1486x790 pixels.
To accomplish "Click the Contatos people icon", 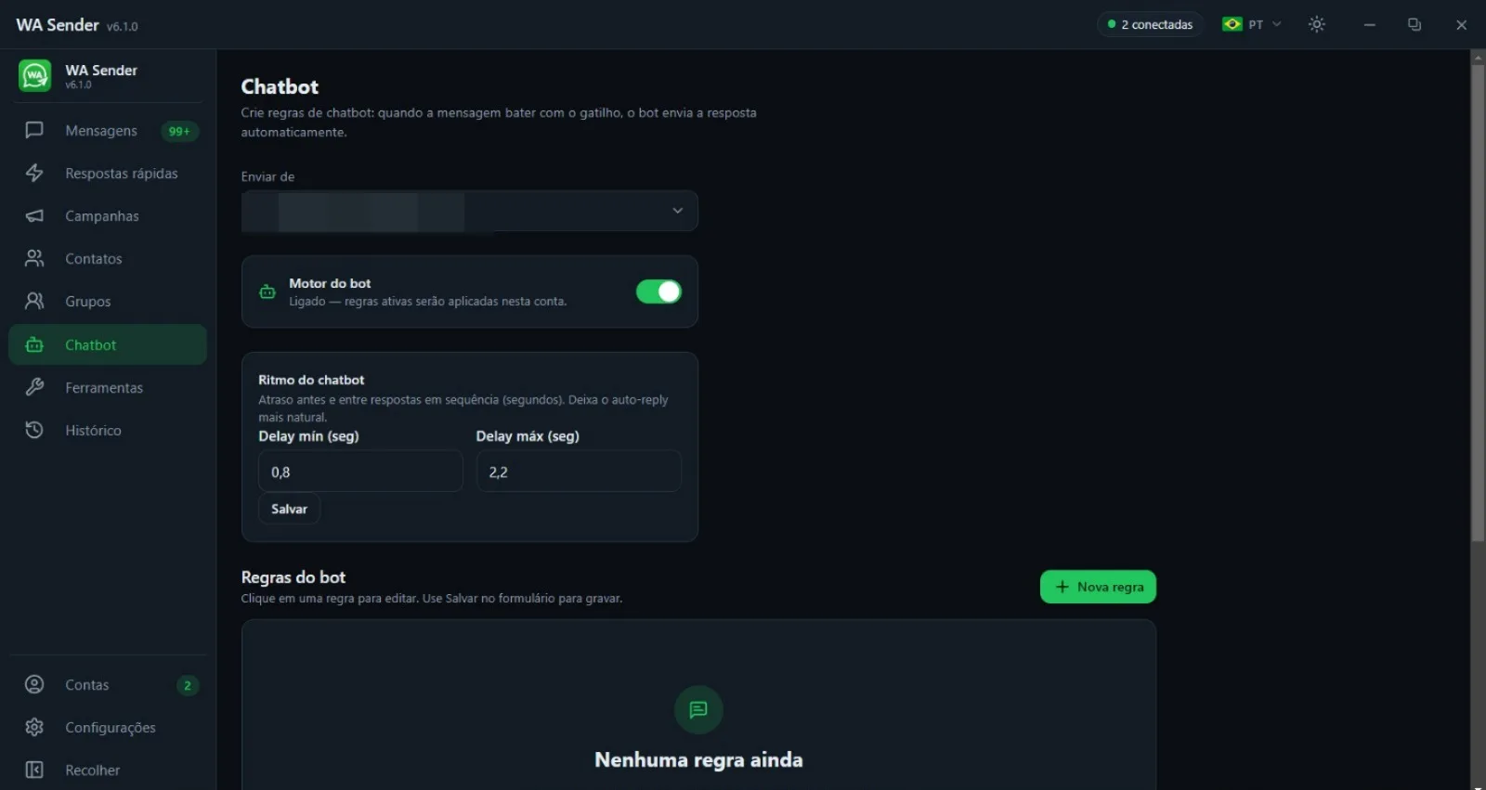I will click(34, 258).
